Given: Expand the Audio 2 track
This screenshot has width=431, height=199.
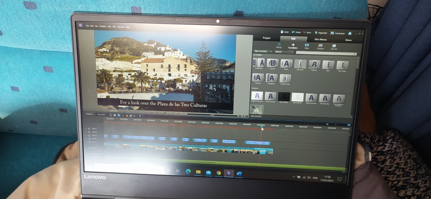Looking at the screenshot, I should tap(86, 138).
